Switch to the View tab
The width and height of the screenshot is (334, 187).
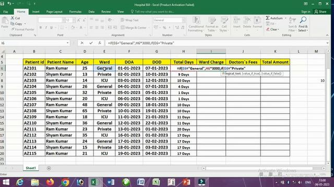[121, 11]
